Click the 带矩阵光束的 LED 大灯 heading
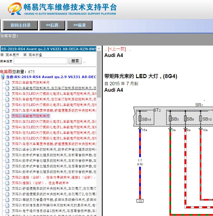The height and width of the screenshot is (216, 213). (x=141, y=76)
